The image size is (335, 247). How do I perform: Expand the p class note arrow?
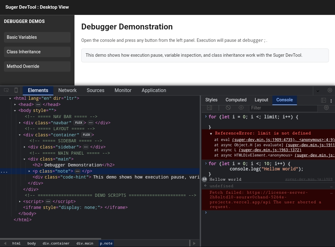point(29,171)
